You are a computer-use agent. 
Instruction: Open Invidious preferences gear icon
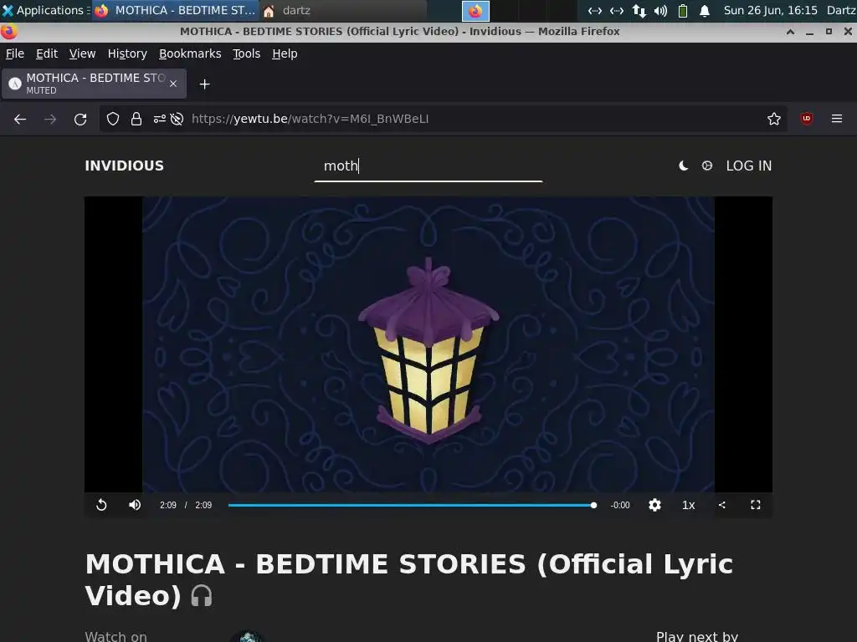pyautogui.click(x=707, y=166)
